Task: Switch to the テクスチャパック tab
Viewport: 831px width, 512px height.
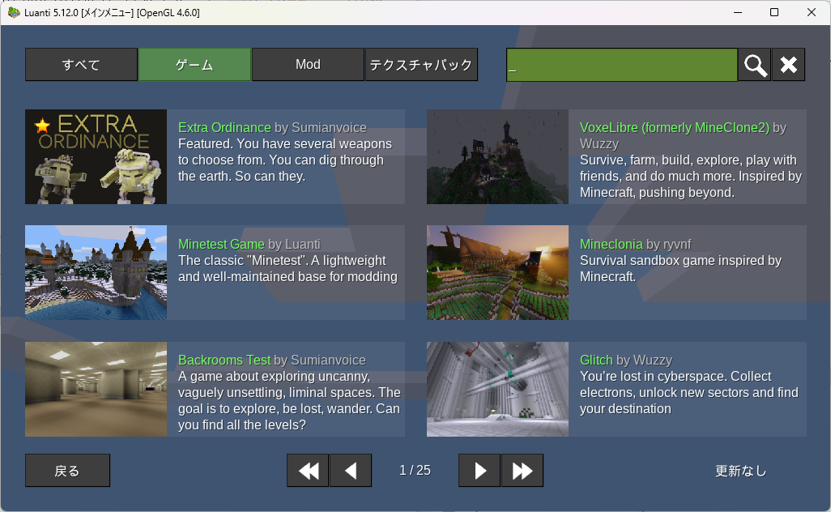Action: click(421, 65)
